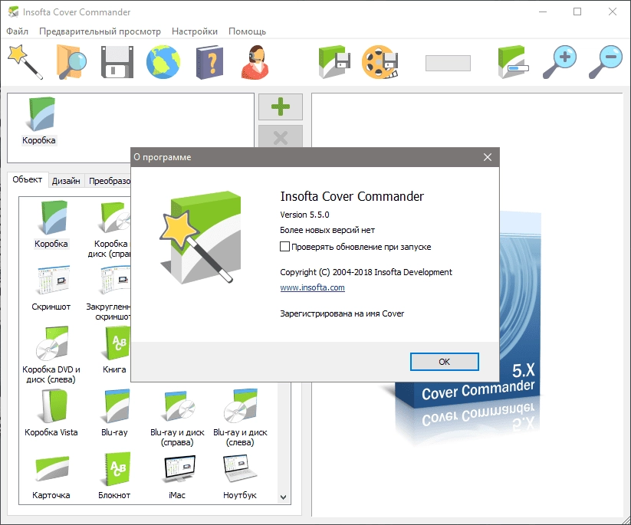Viewport: 631px width, 525px height.
Task: Contact support via headset operator icon
Action: click(x=255, y=62)
